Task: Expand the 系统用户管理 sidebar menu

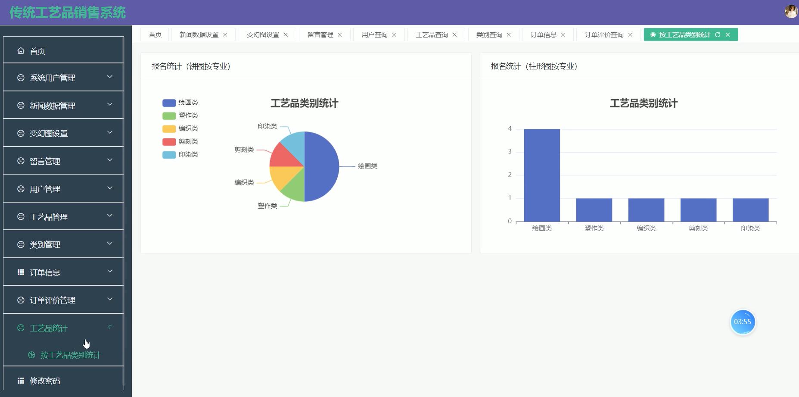Action: click(x=52, y=78)
